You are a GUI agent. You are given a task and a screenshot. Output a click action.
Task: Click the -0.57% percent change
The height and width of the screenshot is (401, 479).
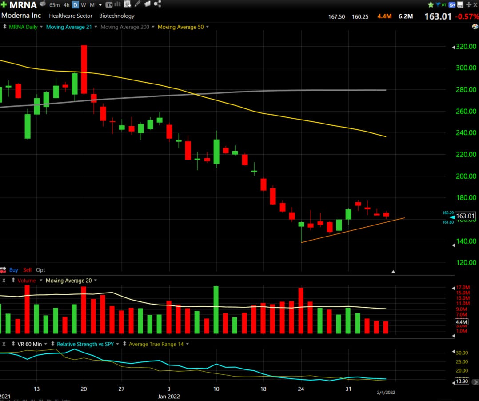[467, 16]
